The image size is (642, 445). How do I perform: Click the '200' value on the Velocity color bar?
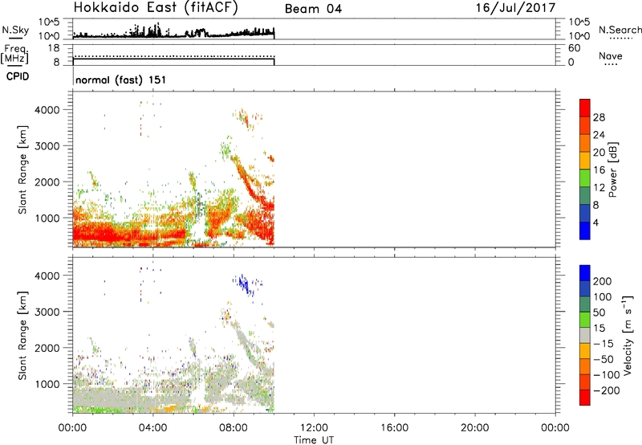point(603,281)
